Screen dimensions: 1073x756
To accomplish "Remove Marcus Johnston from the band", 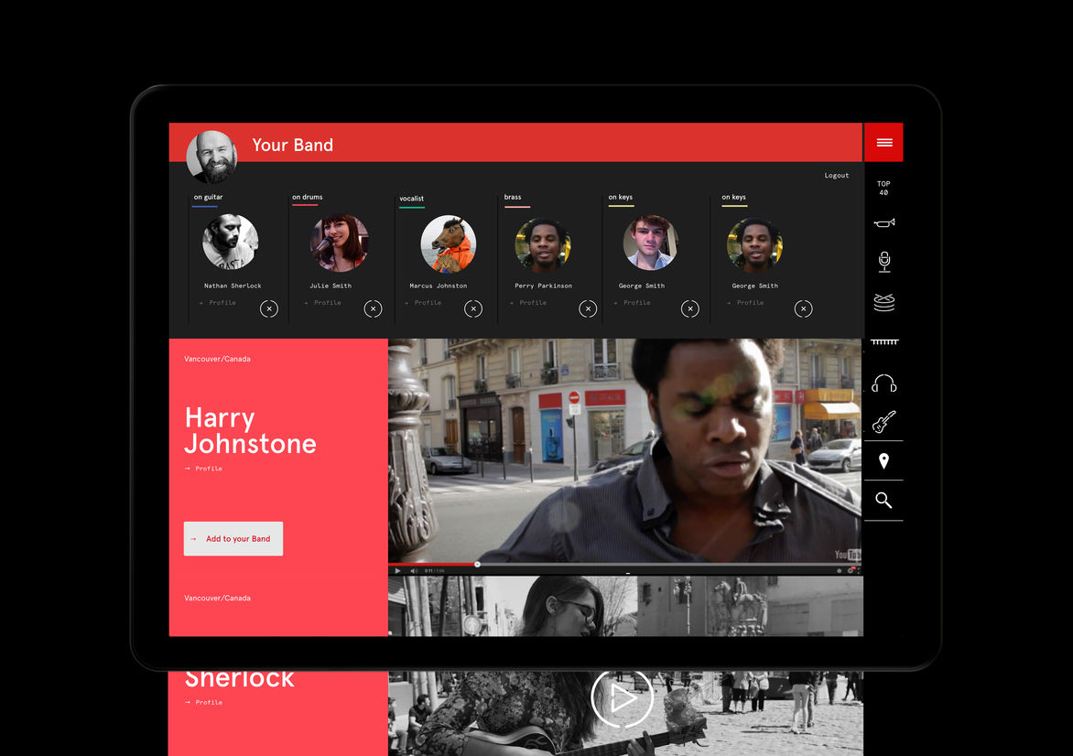I will [x=472, y=309].
